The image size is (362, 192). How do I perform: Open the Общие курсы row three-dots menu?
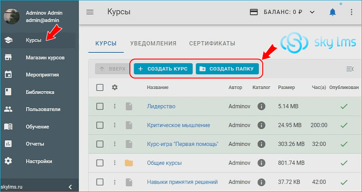[115, 163]
